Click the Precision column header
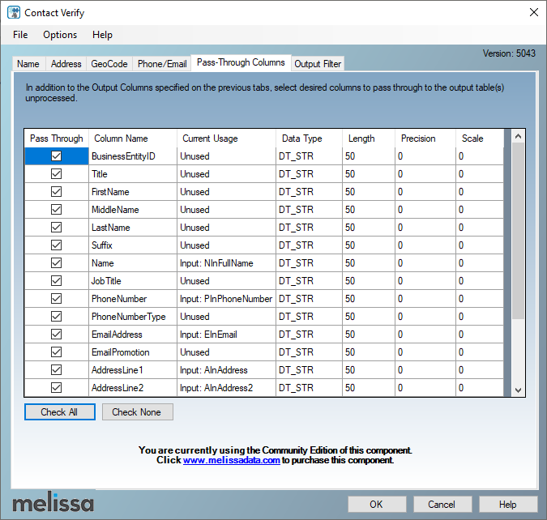The image size is (547, 520). [x=425, y=139]
